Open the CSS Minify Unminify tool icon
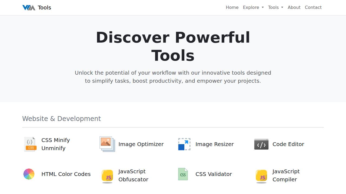 click(30, 144)
